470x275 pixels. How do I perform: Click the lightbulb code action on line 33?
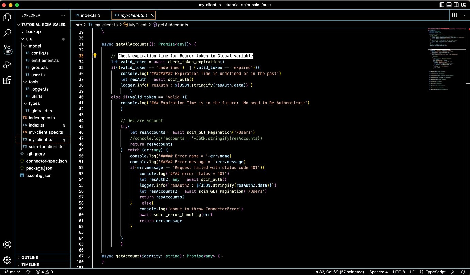(x=95, y=55)
